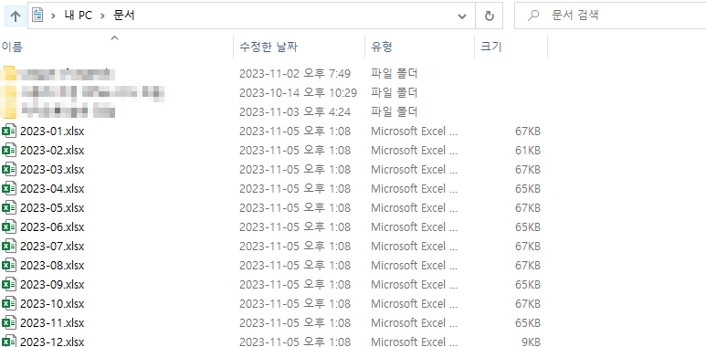This screenshot has width=706, height=347.
Task: Select file 2023-01.xlsx
Action: click(x=52, y=131)
